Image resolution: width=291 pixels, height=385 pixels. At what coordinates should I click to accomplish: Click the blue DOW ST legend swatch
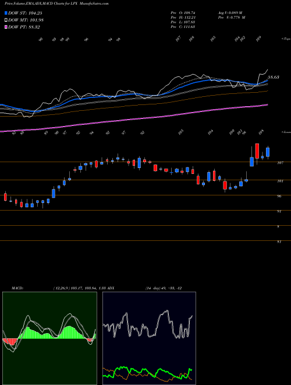[x=6, y=13]
